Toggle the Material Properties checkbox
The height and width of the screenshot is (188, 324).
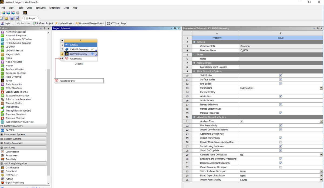tap(281, 113)
